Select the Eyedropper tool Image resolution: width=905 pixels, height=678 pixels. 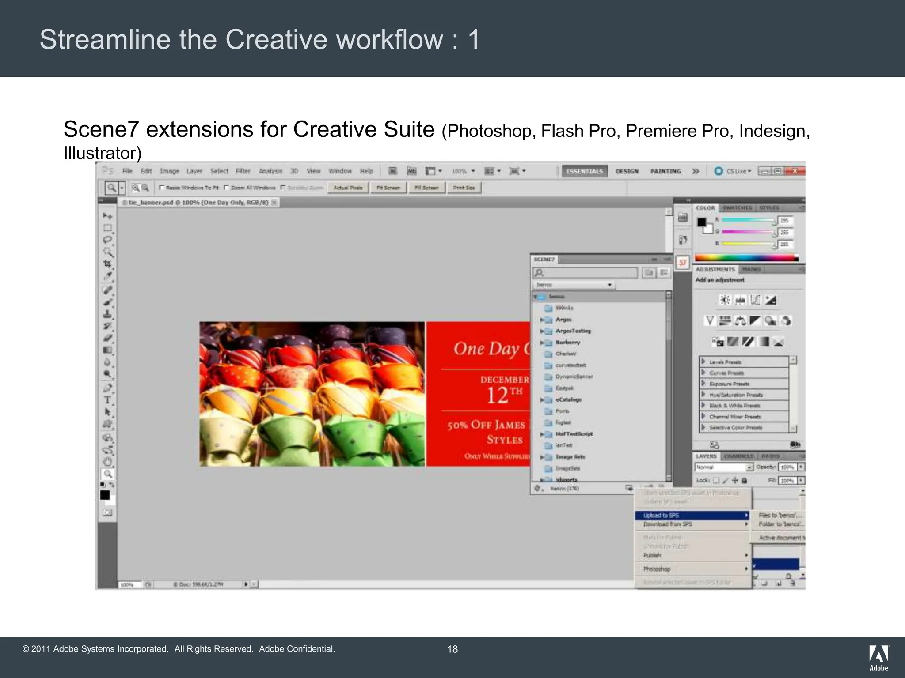[x=107, y=276]
